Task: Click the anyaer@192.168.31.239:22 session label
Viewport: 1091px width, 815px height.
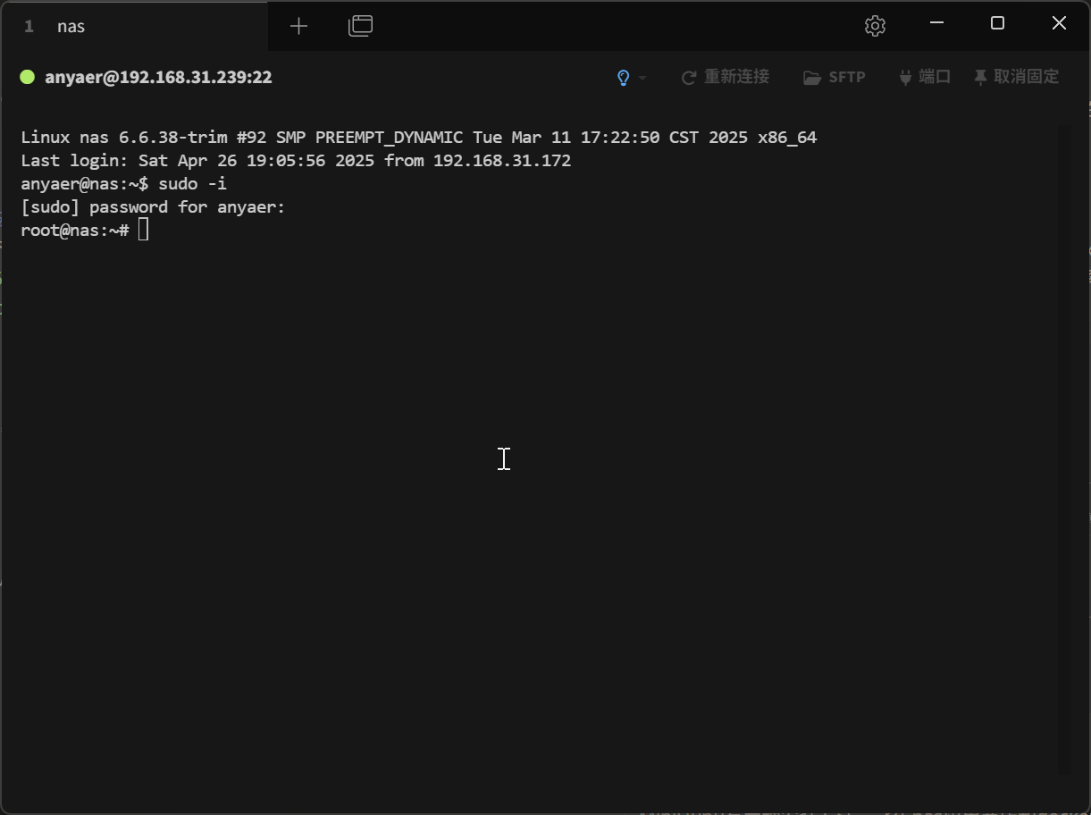Action: [x=158, y=77]
